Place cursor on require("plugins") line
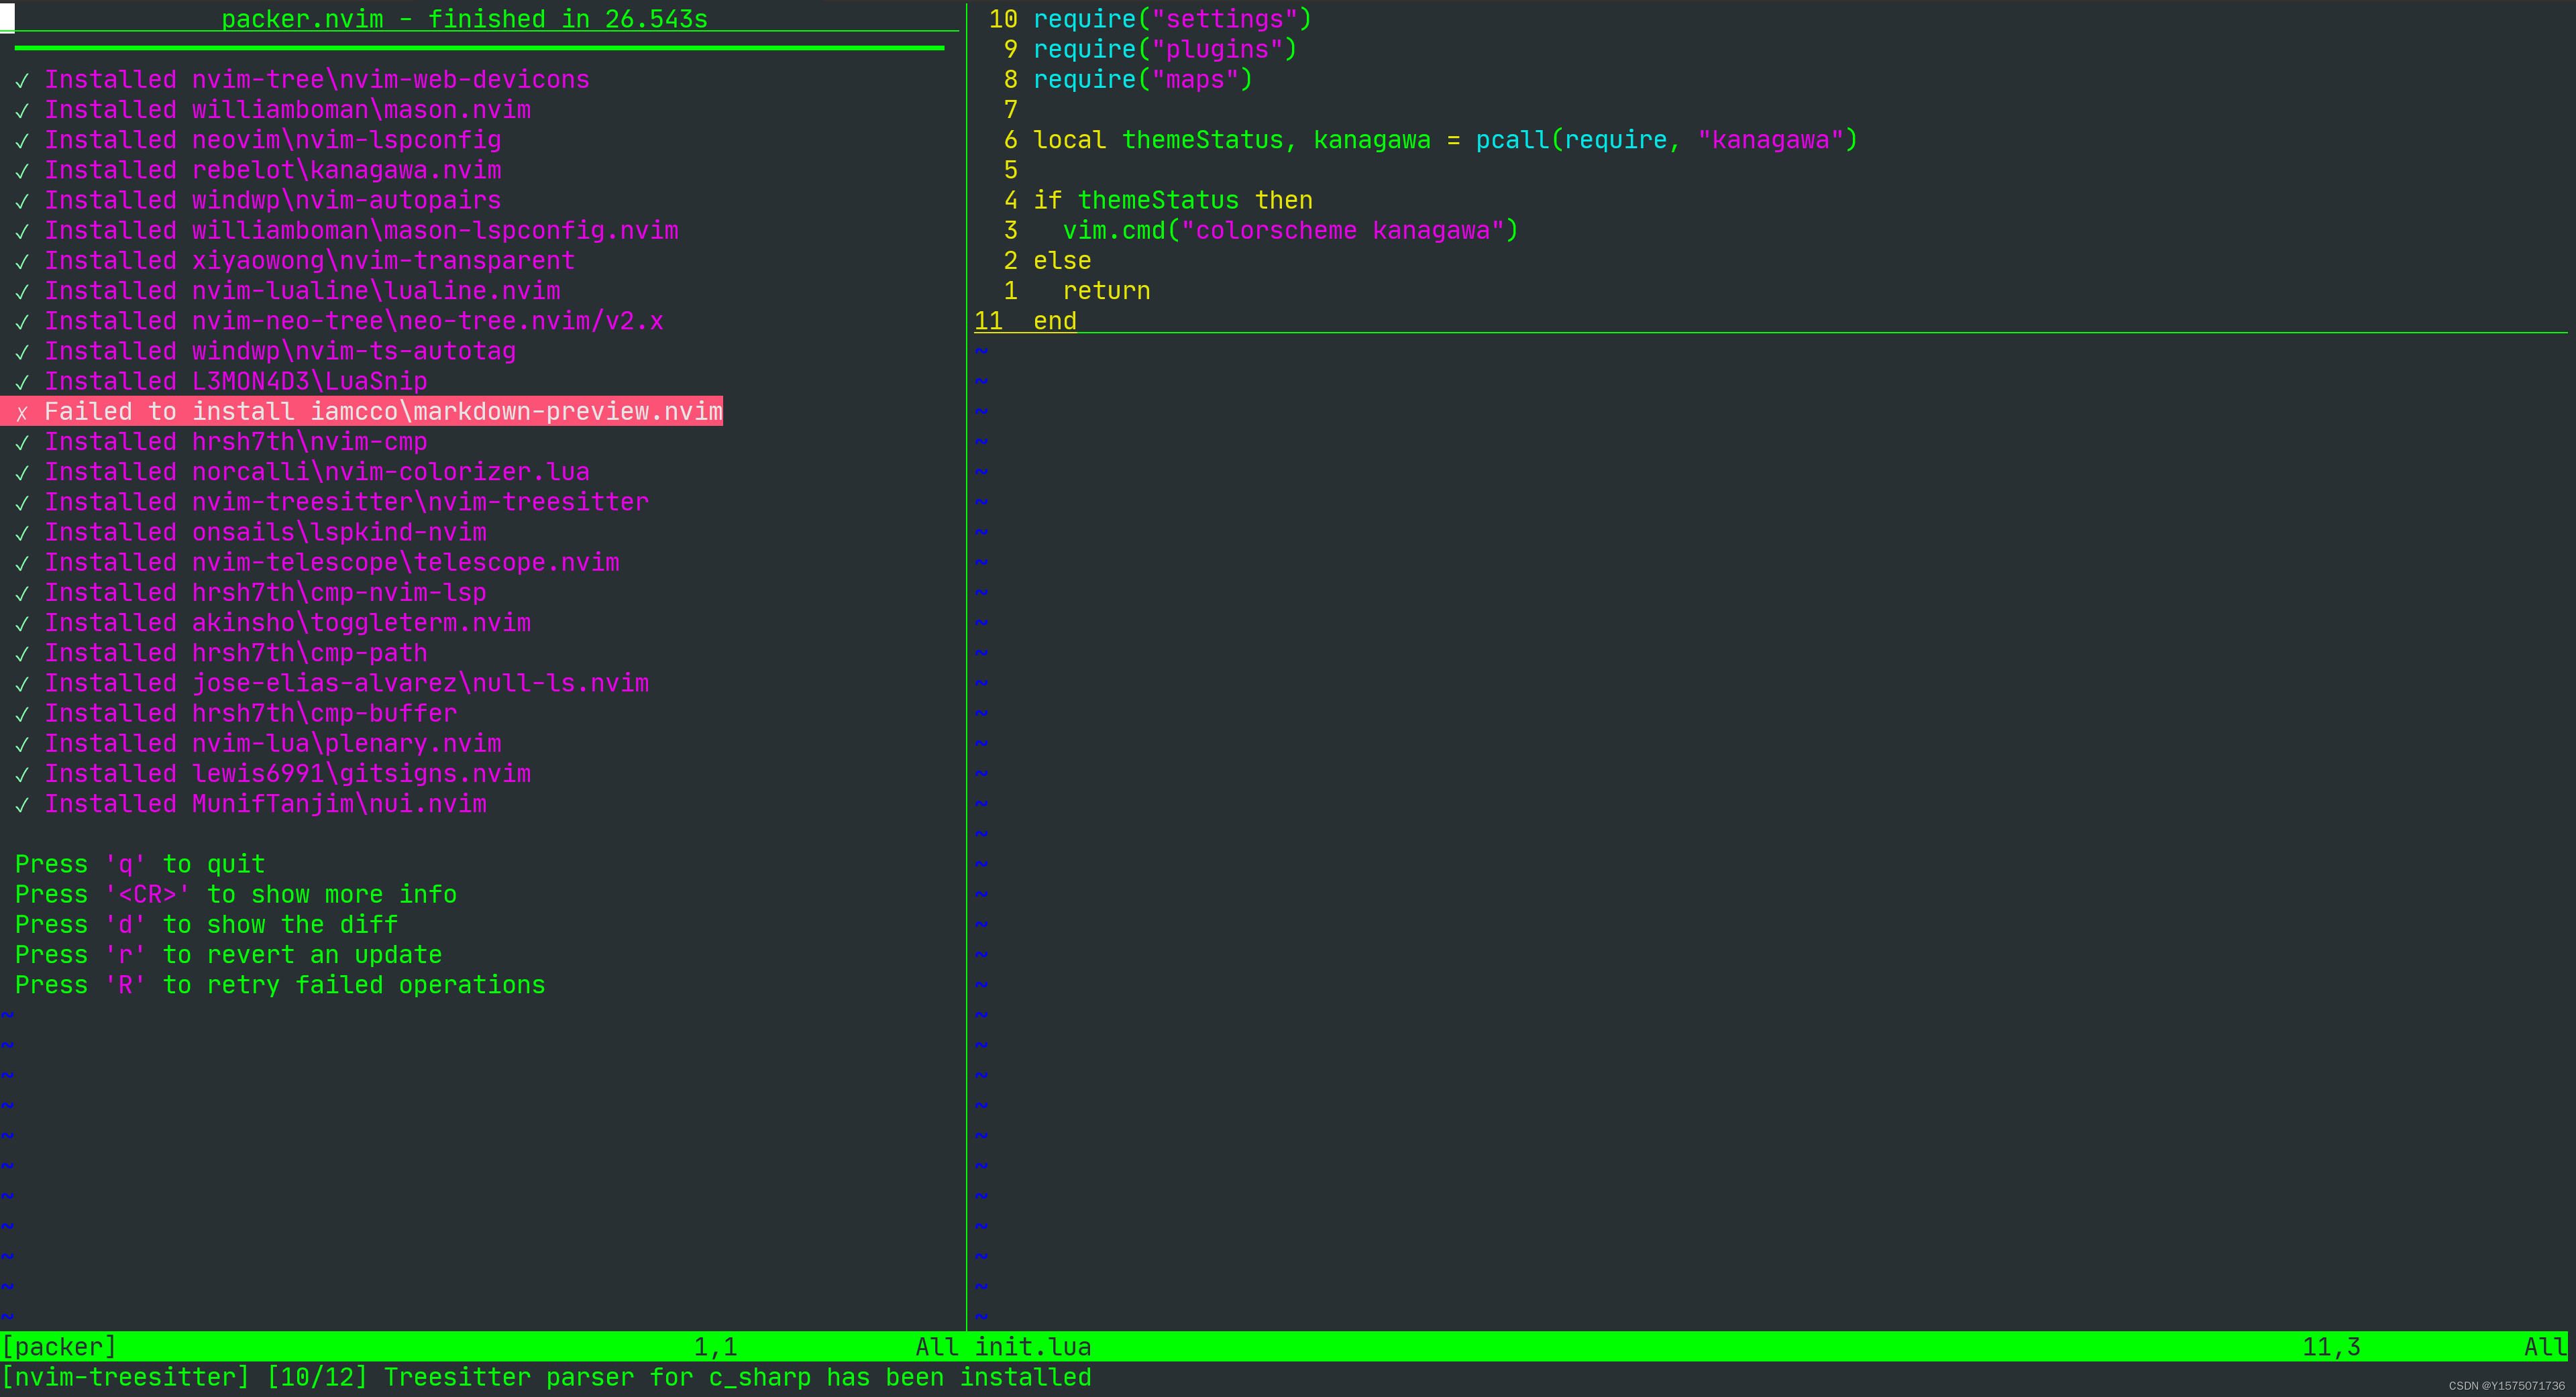 point(1165,49)
